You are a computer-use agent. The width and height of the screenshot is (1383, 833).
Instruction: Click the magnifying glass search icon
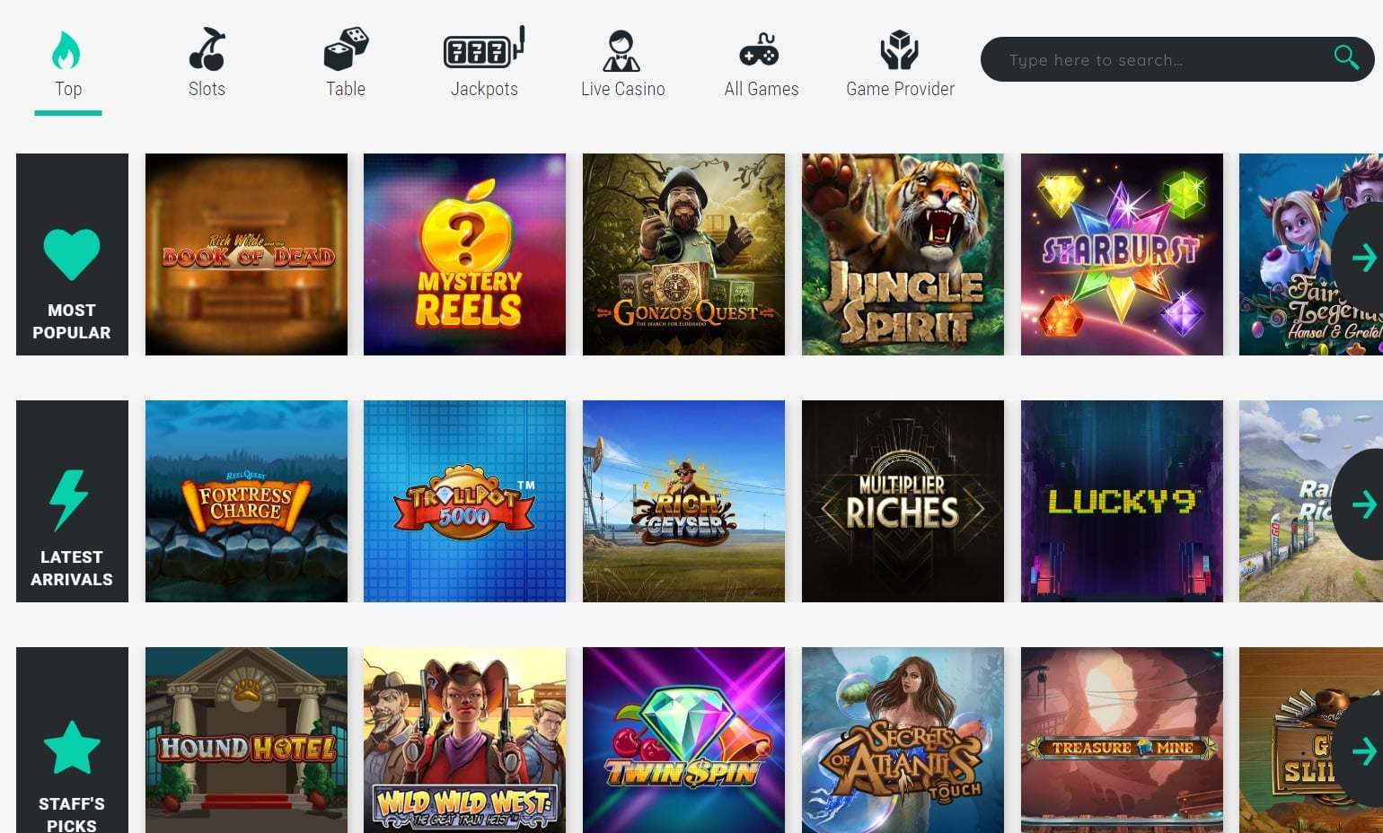(1346, 57)
